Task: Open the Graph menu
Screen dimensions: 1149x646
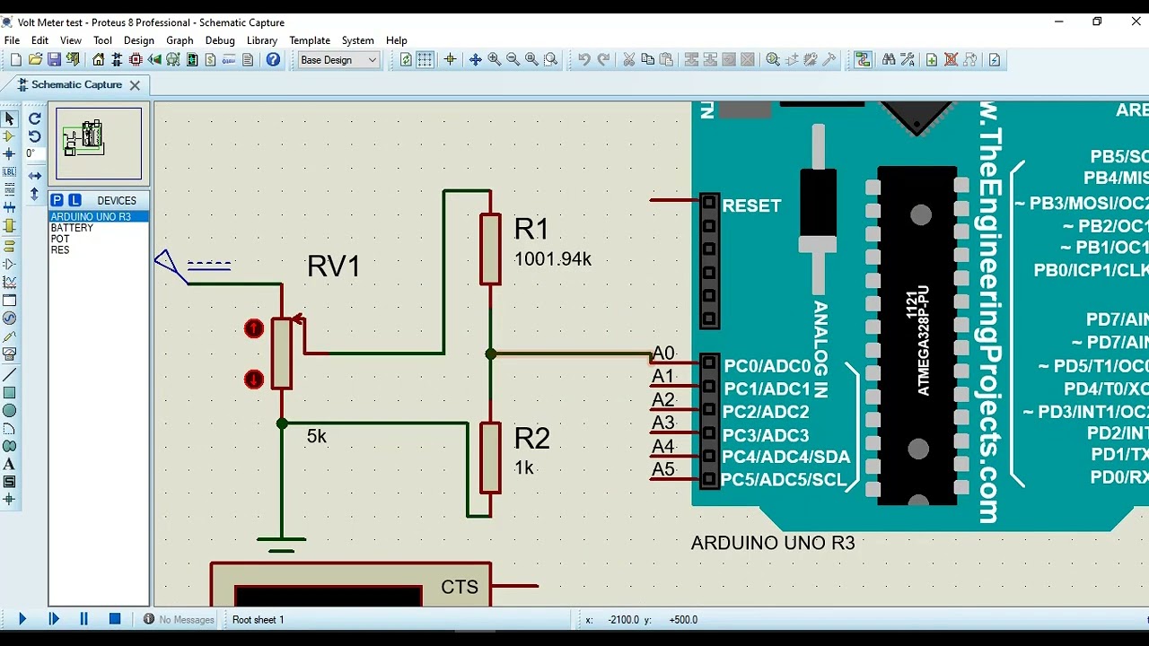Action: (x=180, y=40)
